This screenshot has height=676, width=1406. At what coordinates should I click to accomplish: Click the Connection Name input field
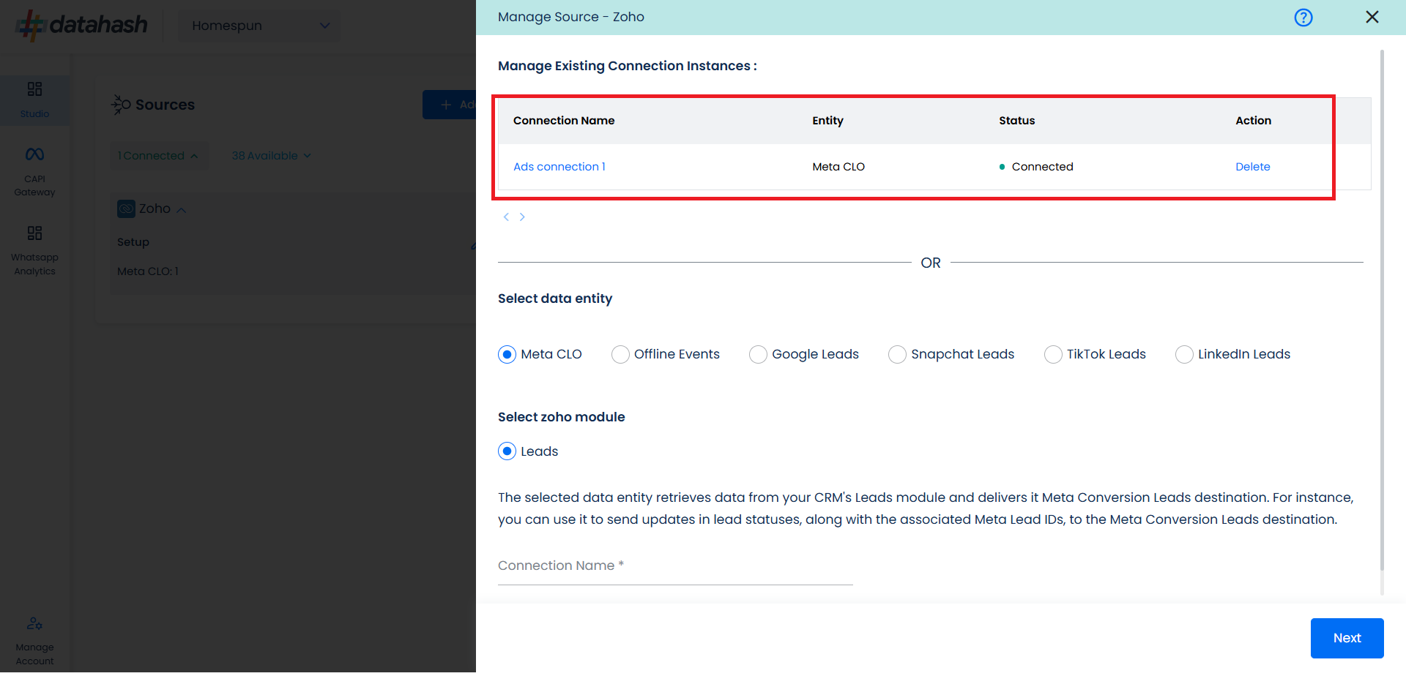675,566
